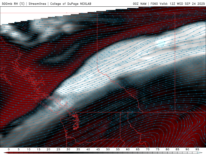Viewport: 206px width, 154px height.
Task: Click the '15' label on the color scale
Action: (x=38, y=149)
